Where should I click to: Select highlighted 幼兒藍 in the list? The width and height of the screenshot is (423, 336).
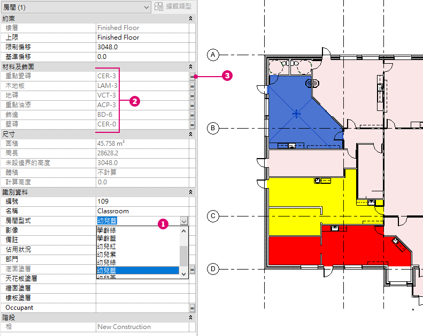pos(138,270)
